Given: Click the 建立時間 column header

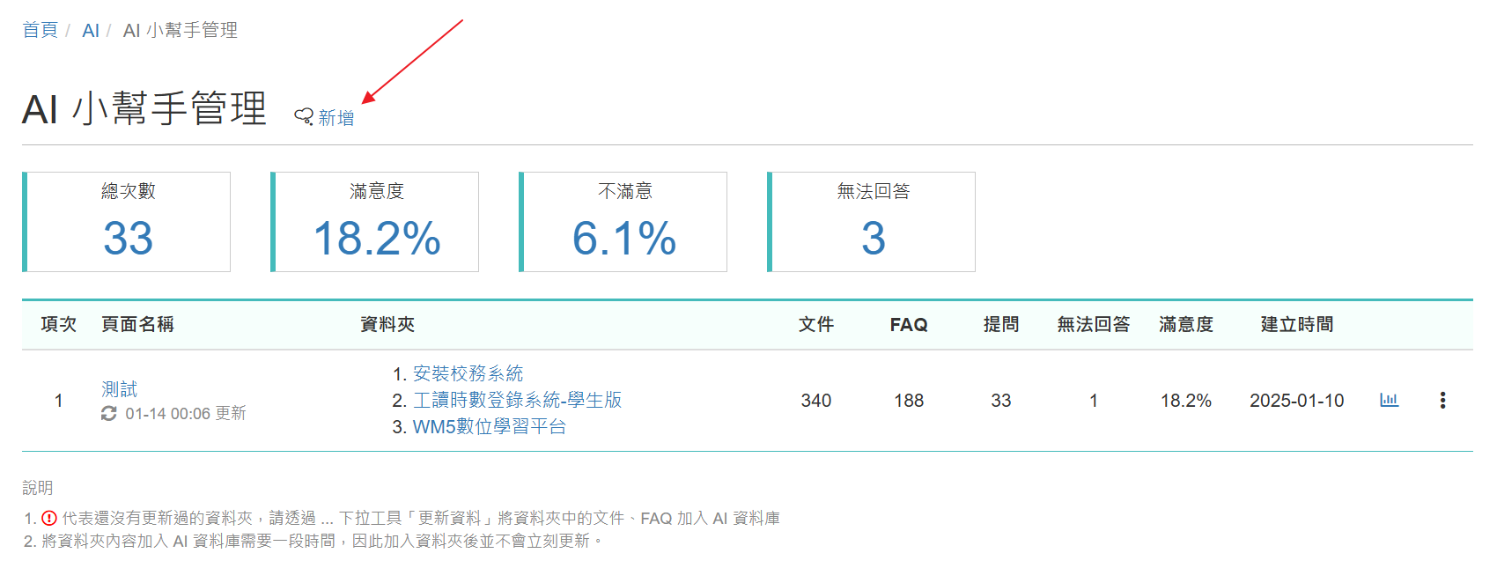Looking at the screenshot, I should [x=1296, y=325].
